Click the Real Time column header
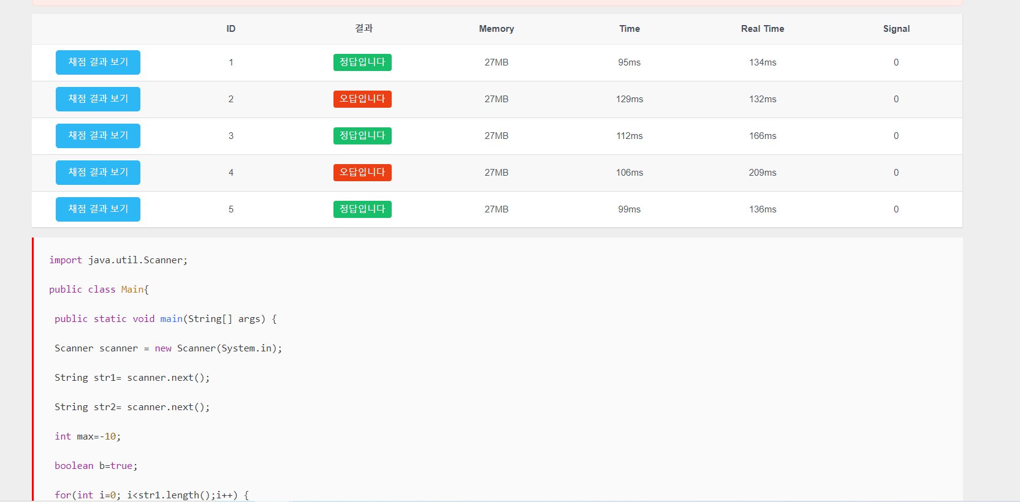 tap(763, 29)
